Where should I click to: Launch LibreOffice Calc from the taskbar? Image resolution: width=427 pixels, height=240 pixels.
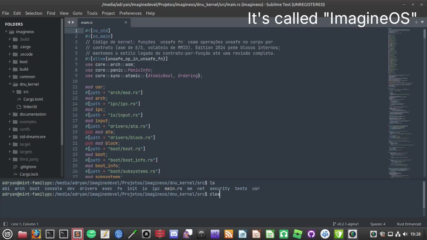pos(270,234)
